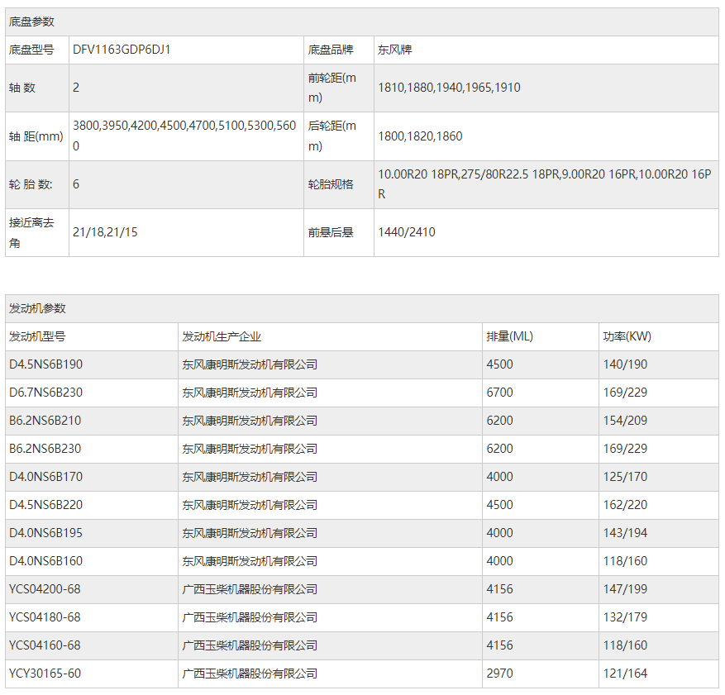Select approach/departure angle value 21/18,21/15

pyautogui.click(x=105, y=232)
